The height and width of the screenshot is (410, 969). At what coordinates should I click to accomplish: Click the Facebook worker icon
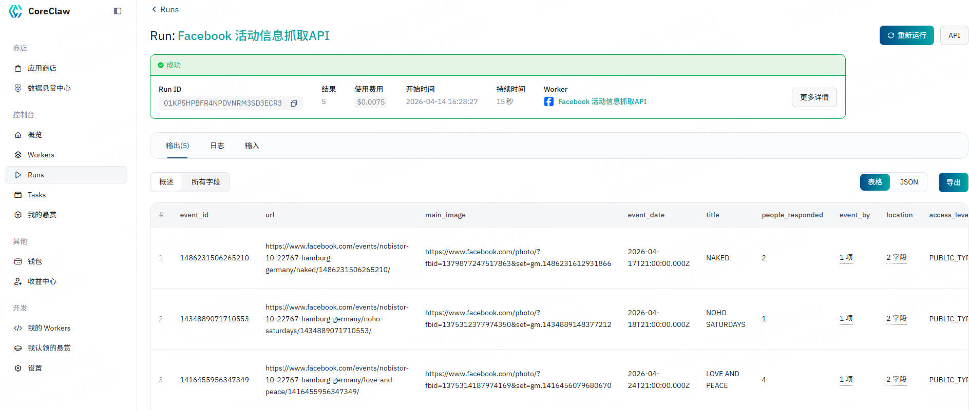[x=548, y=101]
